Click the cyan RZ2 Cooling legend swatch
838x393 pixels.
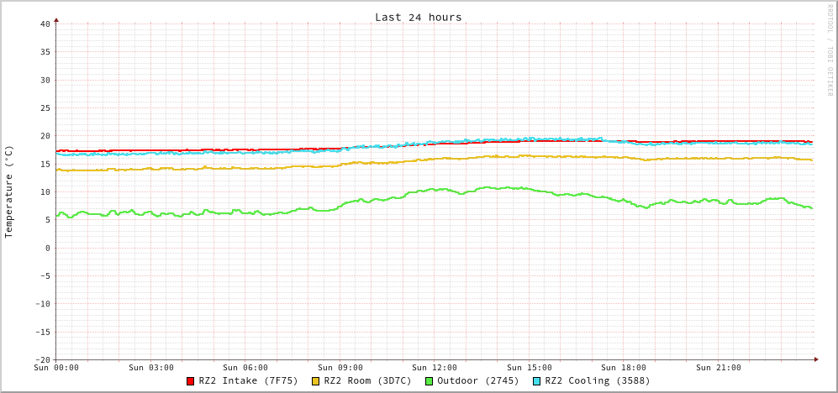point(536,381)
